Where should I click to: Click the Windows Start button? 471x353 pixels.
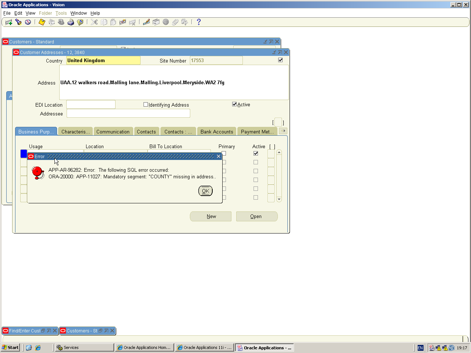[x=10, y=347]
